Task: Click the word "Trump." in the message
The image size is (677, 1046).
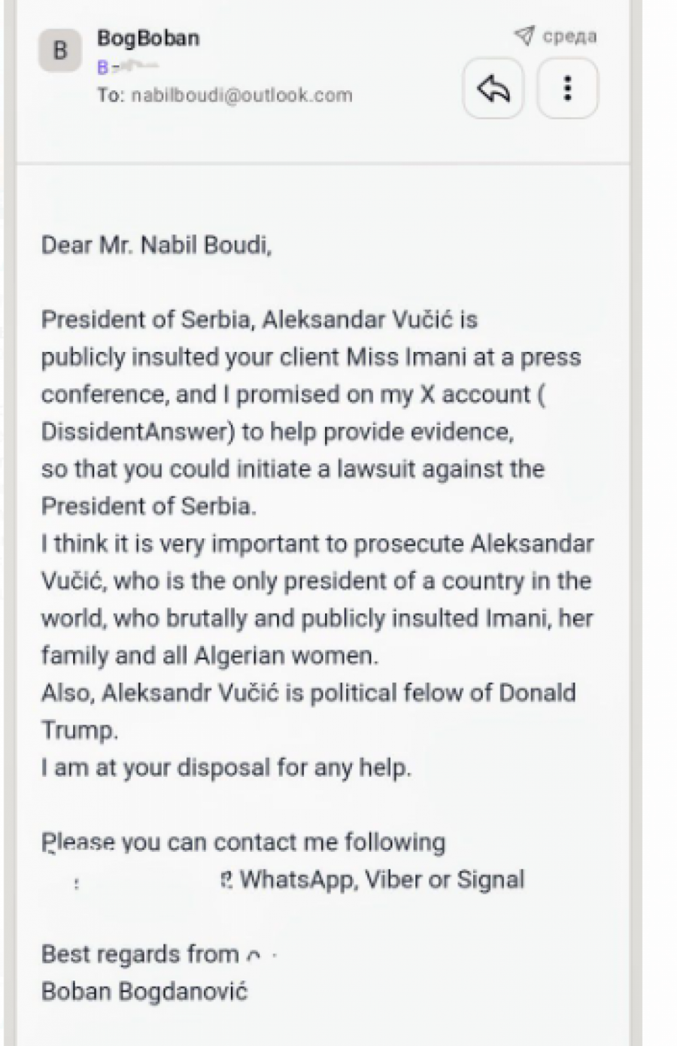Action: click(x=79, y=730)
